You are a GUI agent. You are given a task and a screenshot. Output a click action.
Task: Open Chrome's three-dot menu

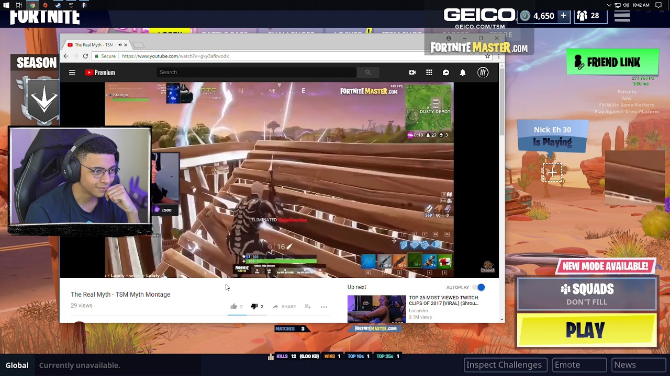[x=498, y=56]
